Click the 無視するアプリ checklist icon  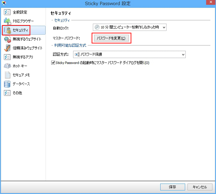click(7, 57)
